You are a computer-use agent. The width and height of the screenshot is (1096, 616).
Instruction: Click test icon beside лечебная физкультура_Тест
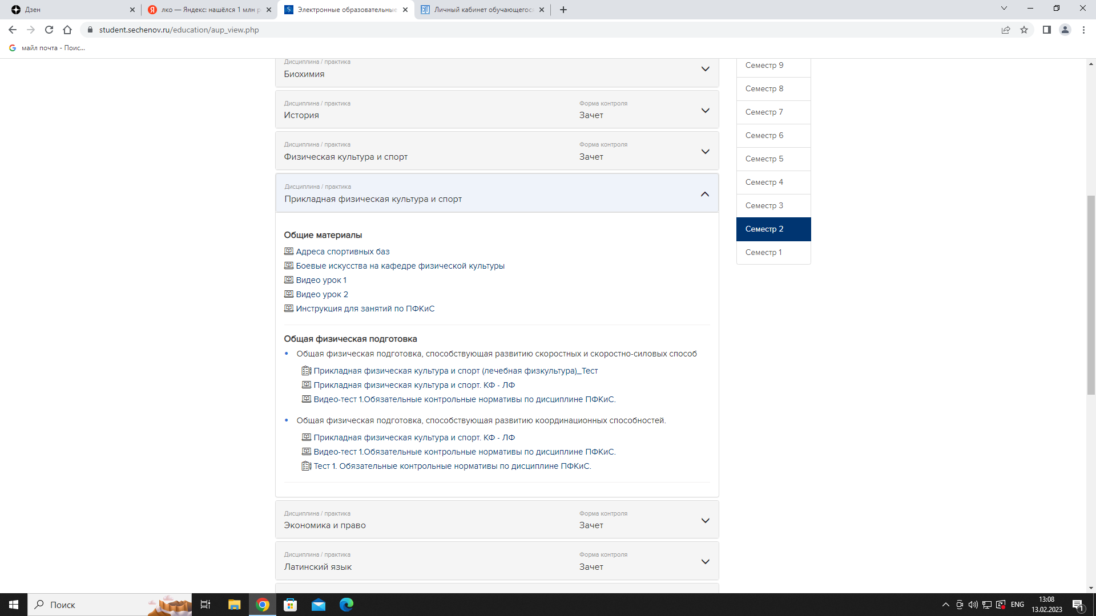pyautogui.click(x=307, y=371)
